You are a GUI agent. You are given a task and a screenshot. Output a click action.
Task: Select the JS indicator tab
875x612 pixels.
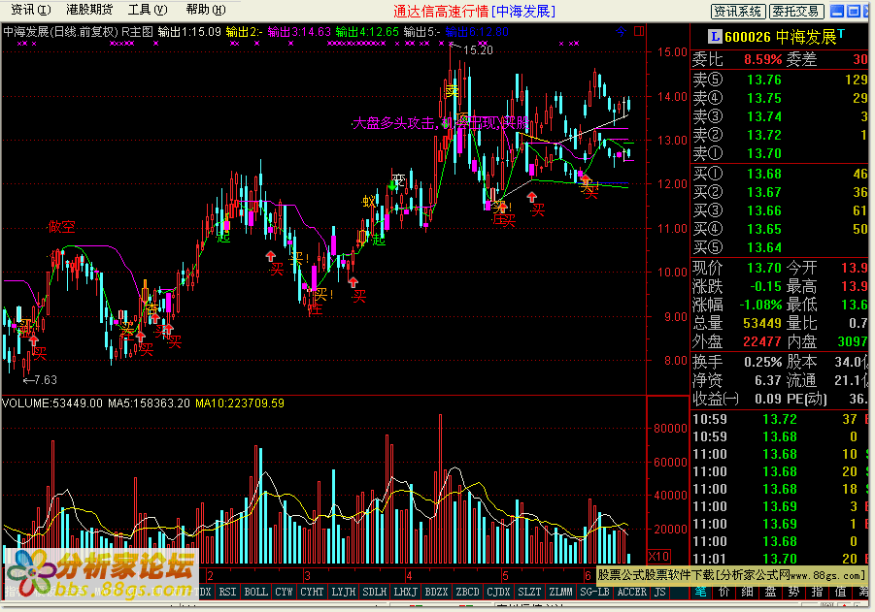click(x=660, y=592)
